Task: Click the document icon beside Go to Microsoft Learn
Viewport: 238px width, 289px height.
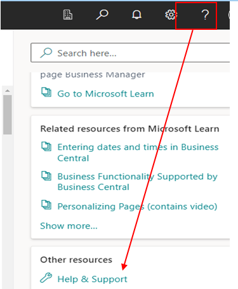Action: click(46, 92)
